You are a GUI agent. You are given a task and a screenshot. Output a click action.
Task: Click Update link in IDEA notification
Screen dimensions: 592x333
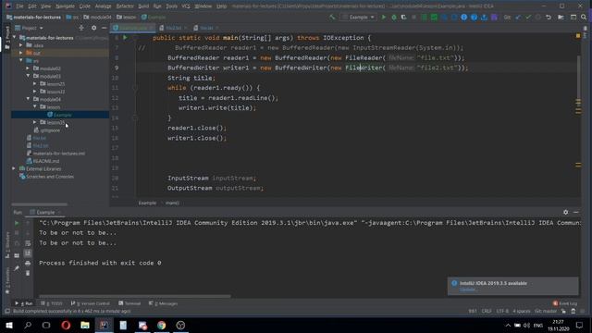pyautogui.click(x=467, y=290)
